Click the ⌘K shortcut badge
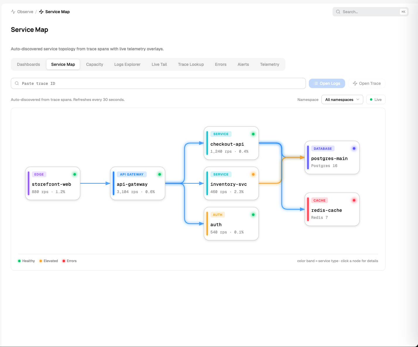418x347 pixels. pos(403,12)
